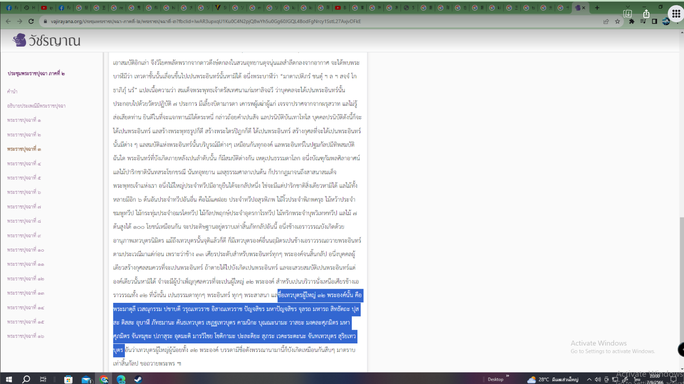Screen dimensions: 684x384
Task: Open พระราชปุจฉาที่ ๔ chapter
Action: (x=24, y=163)
